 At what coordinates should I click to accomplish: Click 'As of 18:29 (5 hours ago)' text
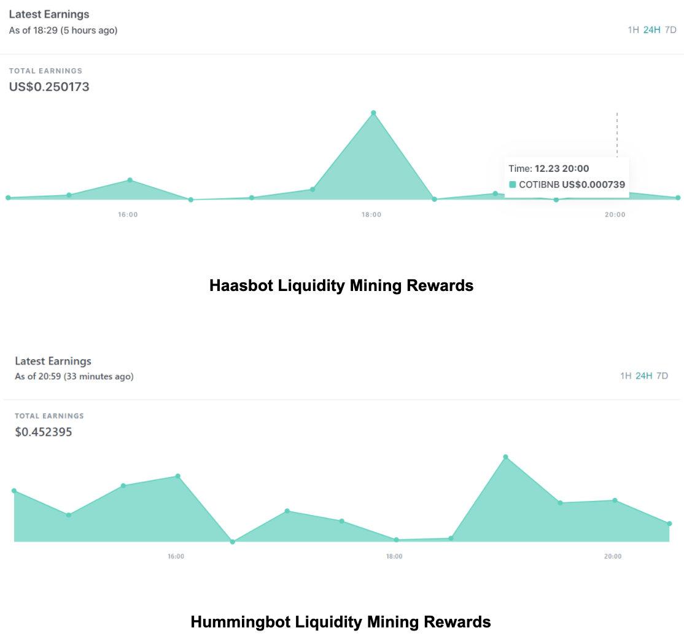tap(63, 31)
